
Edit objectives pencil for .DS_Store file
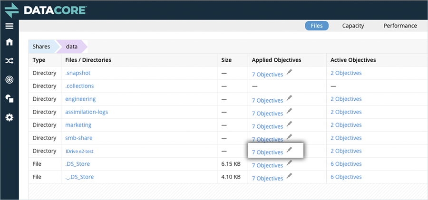tap(289, 163)
